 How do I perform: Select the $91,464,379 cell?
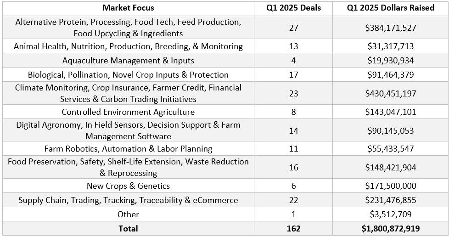(391, 74)
